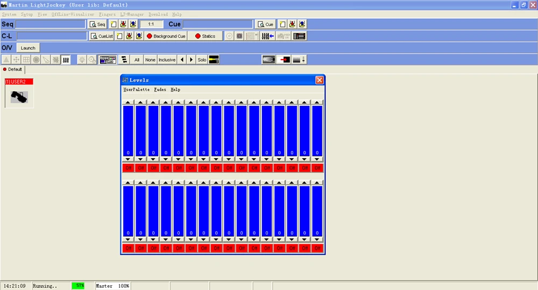Click the Launch button
Image resolution: width=538 pixels, height=290 pixels.
[28, 48]
